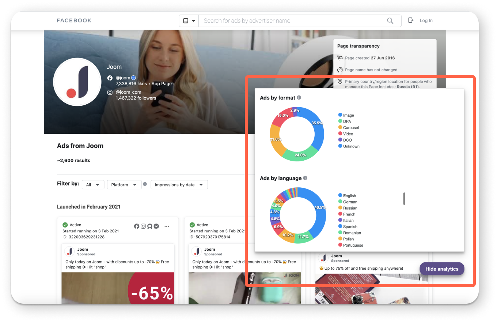Click the 24.0% segment of format chart

pos(300,155)
